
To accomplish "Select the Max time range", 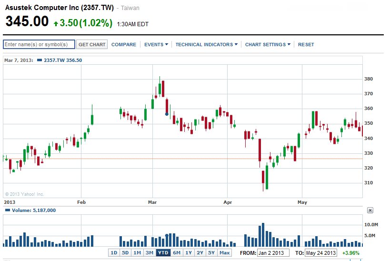I will pyautogui.click(x=224, y=253).
